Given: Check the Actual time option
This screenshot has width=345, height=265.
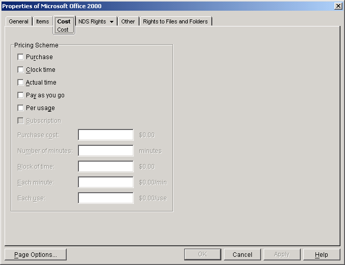Looking at the screenshot, I should pos(20,83).
